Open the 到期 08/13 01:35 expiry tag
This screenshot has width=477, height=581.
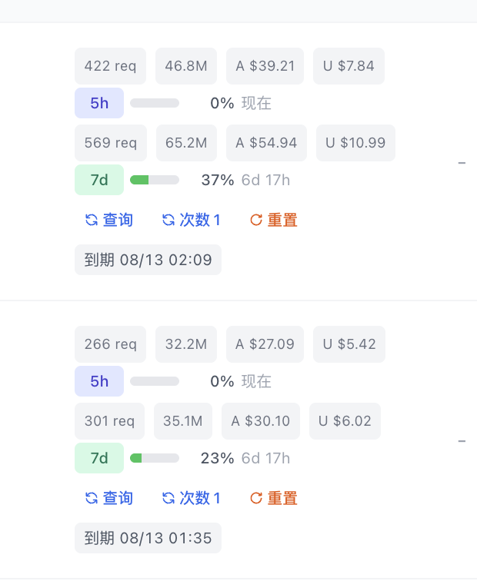[148, 538]
